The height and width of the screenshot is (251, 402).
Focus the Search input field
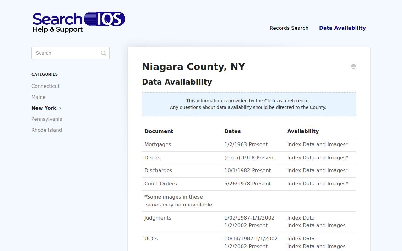(x=70, y=53)
